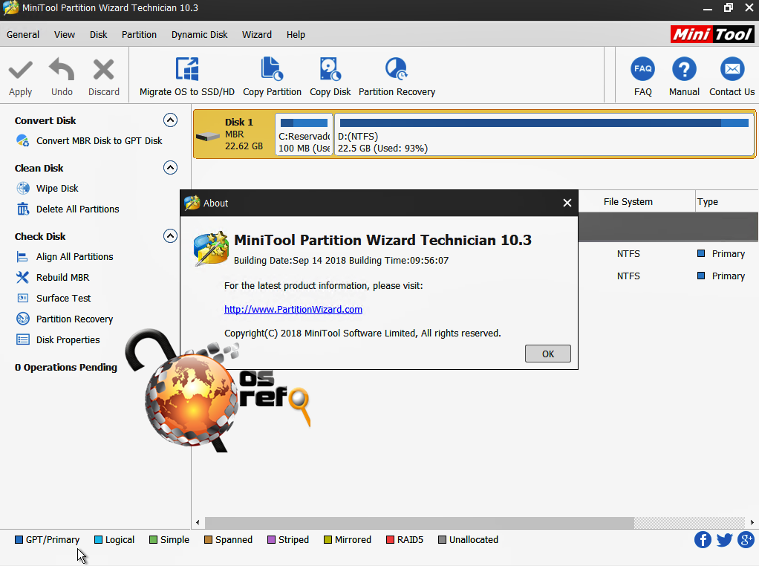Open the Copy Partition wizard

[x=272, y=77]
